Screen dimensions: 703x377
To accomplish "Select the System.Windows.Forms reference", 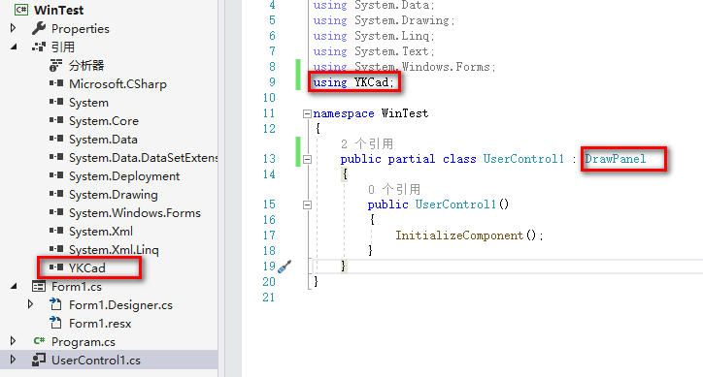I will pos(135,213).
